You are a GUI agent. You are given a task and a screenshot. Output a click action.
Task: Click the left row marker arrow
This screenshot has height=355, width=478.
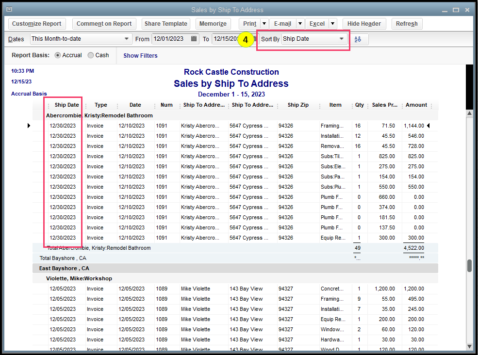29,126
